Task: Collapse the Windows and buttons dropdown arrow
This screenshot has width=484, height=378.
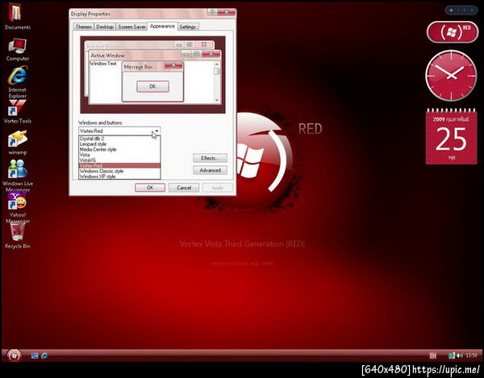Action: (x=156, y=131)
